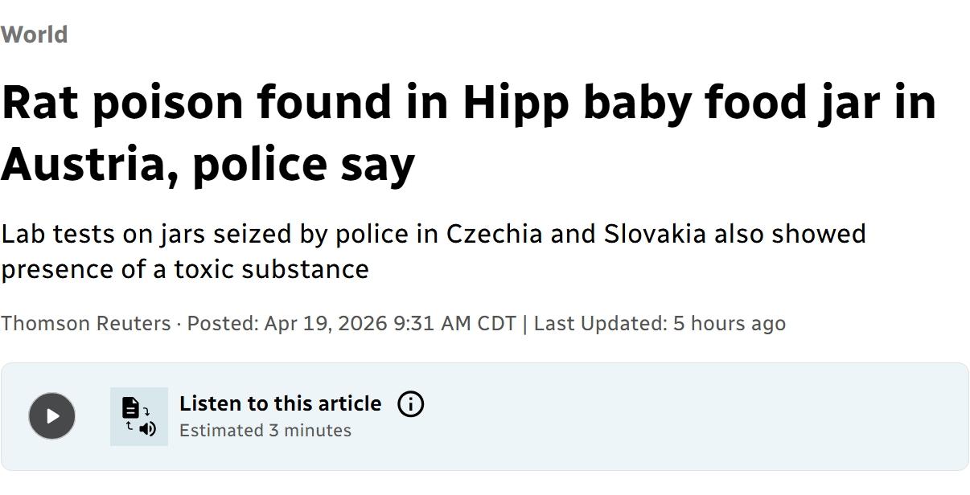Click the Thomson Reuters byline

pos(85,323)
